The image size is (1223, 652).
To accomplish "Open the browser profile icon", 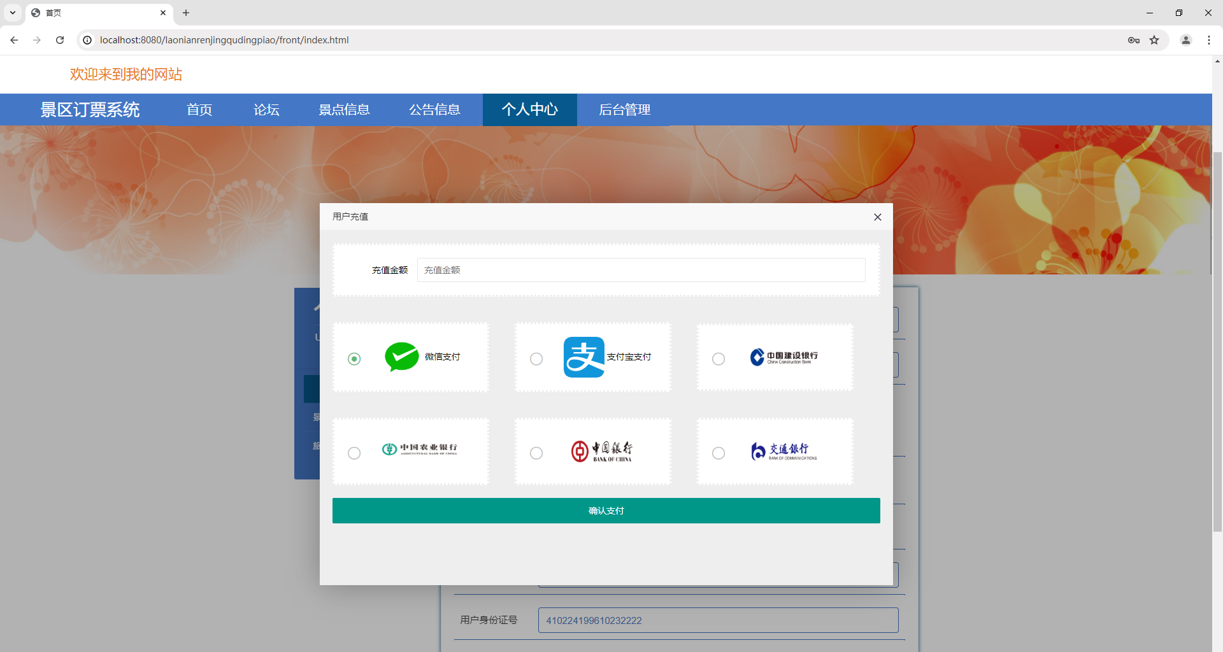I will point(1186,40).
